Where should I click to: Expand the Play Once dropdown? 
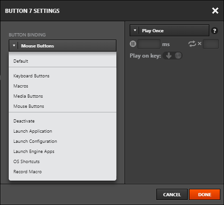[x=169, y=30]
